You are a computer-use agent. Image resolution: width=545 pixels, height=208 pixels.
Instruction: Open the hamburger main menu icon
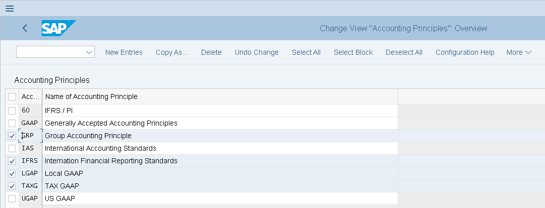9,8
